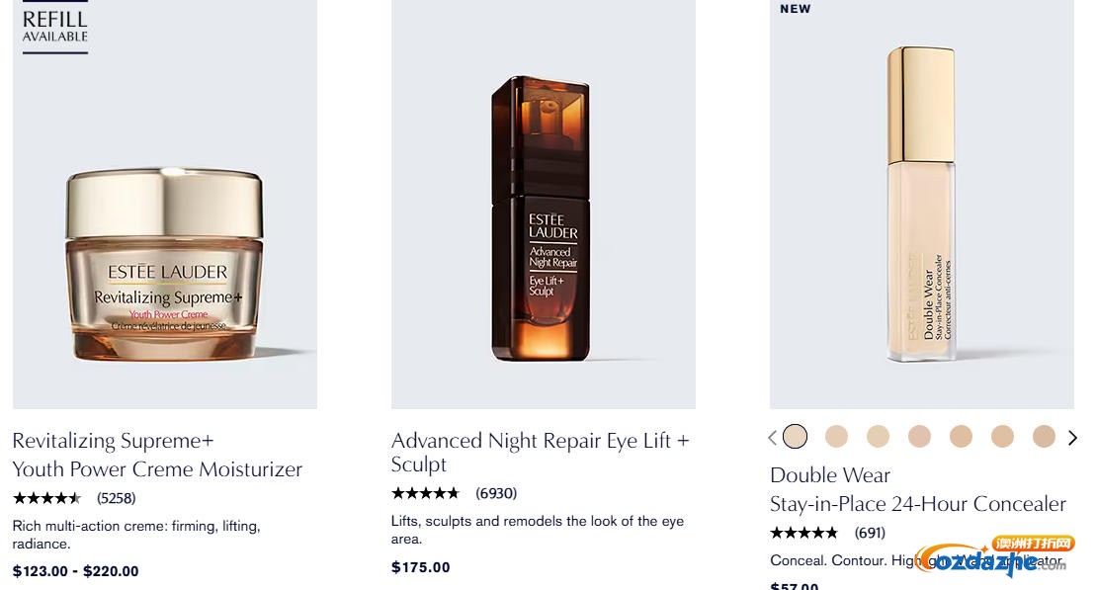View the 6930 reviews count

(496, 493)
